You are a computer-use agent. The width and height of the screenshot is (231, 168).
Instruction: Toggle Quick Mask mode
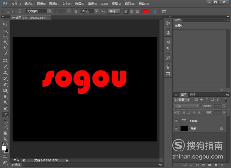tap(5, 156)
